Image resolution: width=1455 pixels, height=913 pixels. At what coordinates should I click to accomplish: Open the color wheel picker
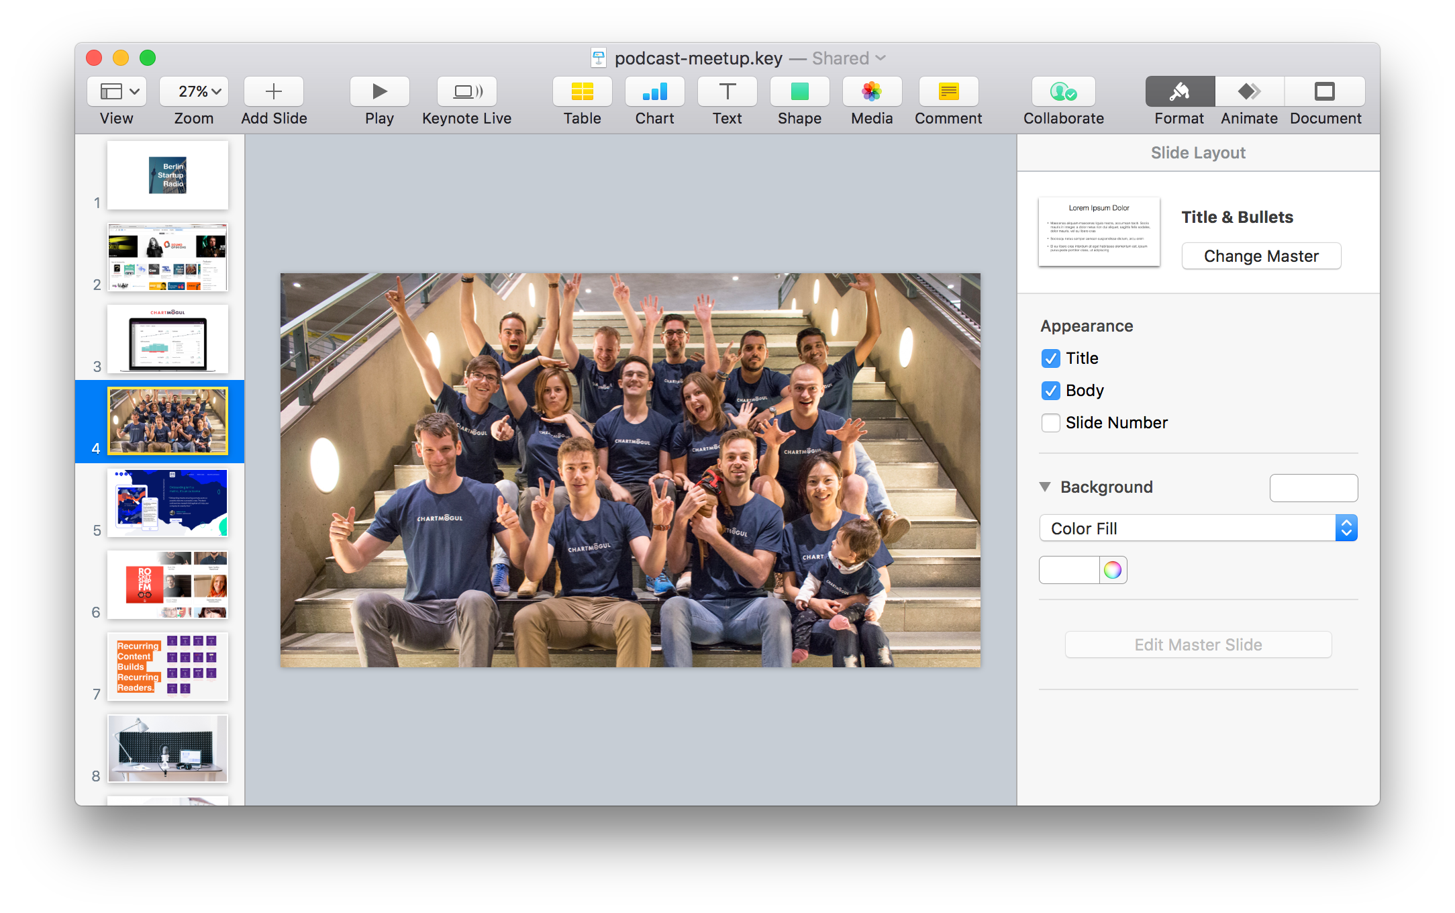[1113, 570]
